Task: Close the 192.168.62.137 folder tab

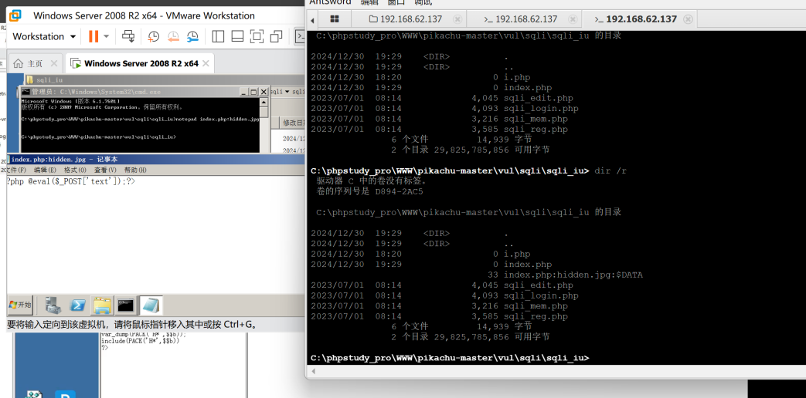Action: [x=457, y=19]
